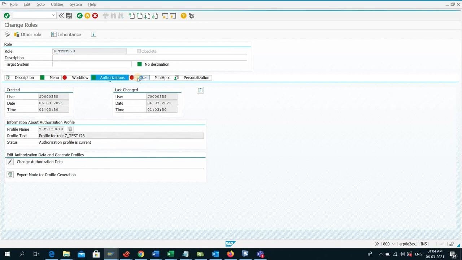Image resolution: width=462 pixels, height=260 pixels.
Task: Expand the status bar double arrow
Action: point(377,244)
